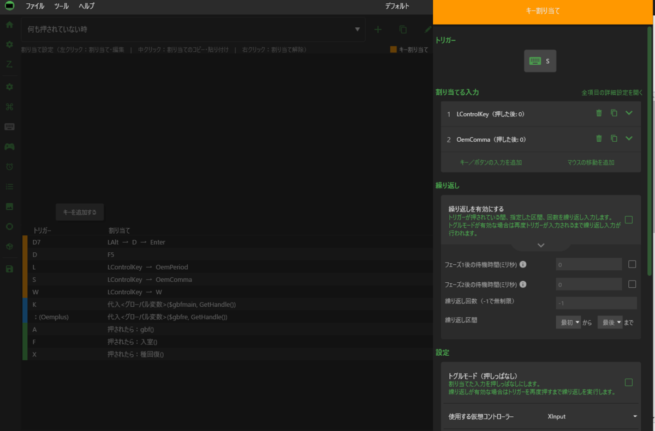Click the green application logo icon
Image resolution: width=655 pixels, height=431 pixels.
coord(9,6)
